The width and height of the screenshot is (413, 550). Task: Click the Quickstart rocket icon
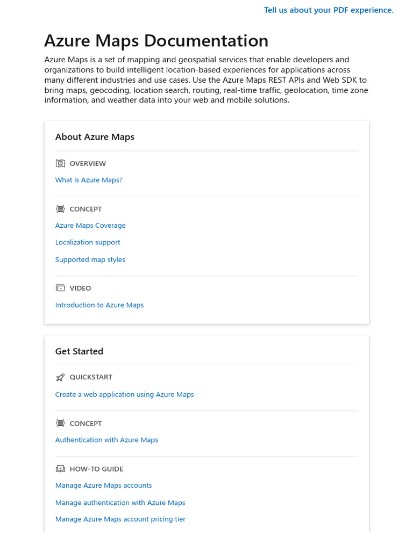click(60, 378)
